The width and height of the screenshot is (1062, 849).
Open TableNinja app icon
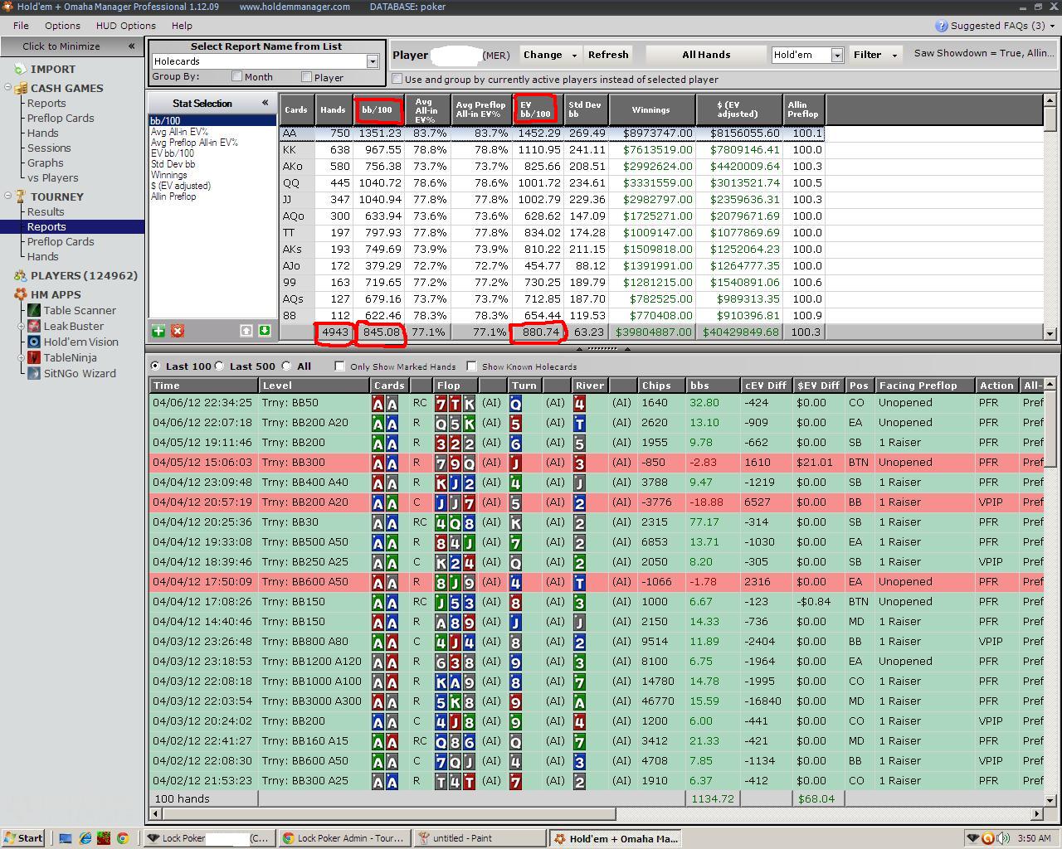[x=34, y=357]
